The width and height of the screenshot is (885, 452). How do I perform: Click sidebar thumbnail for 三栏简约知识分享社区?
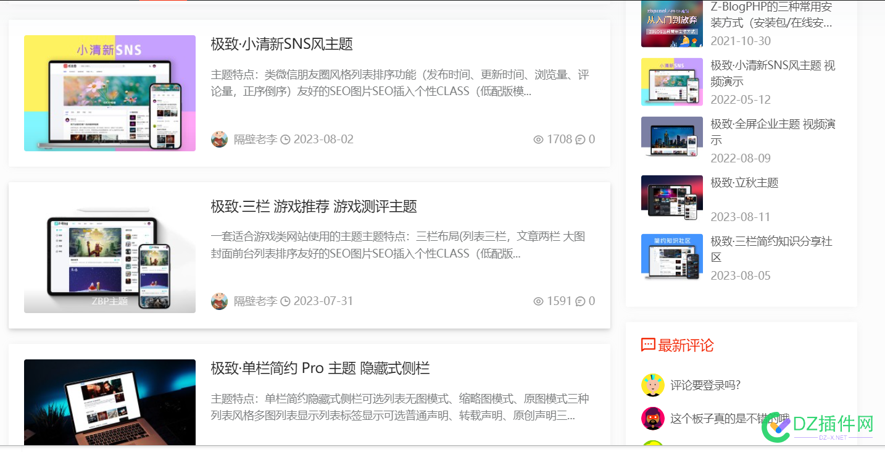point(672,258)
